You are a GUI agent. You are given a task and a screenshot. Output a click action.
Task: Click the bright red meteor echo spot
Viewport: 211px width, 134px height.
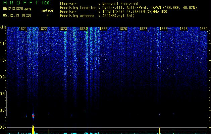[33, 116]
